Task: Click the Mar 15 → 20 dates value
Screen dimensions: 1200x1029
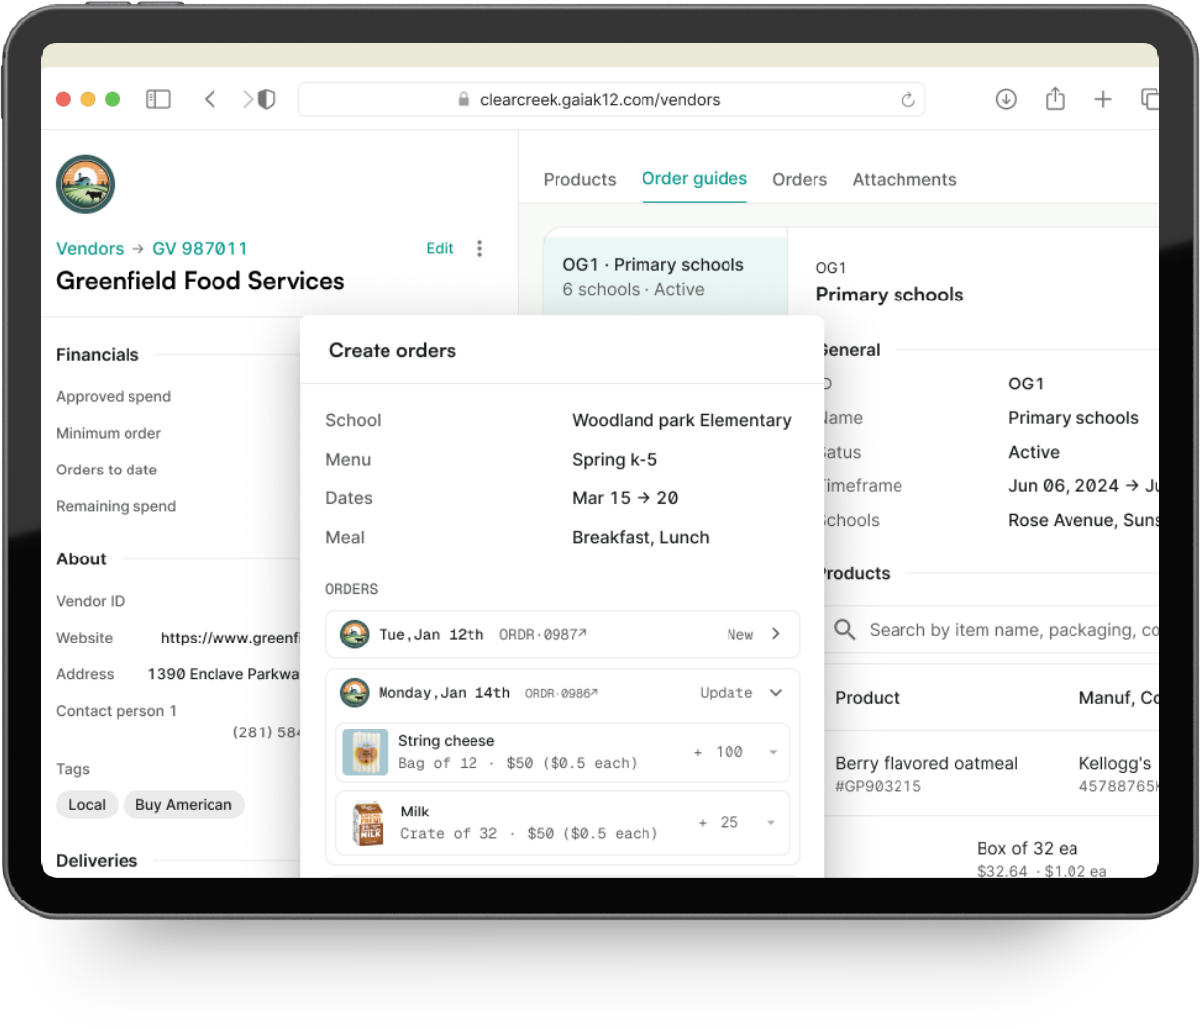Action: [x=626, y=498]
